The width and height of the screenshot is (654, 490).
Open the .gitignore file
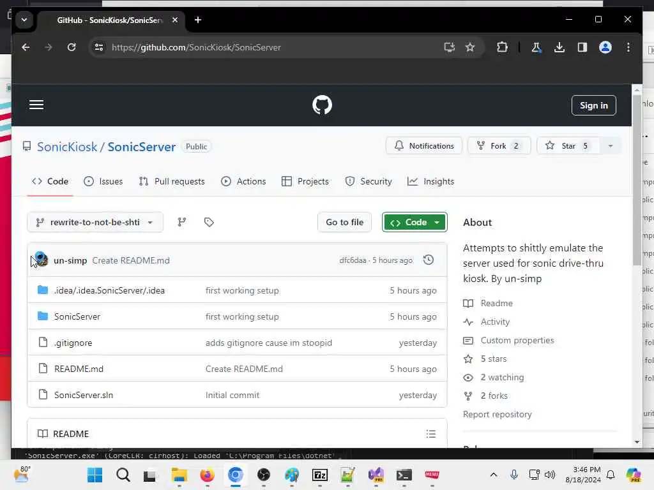coord(73,343)
